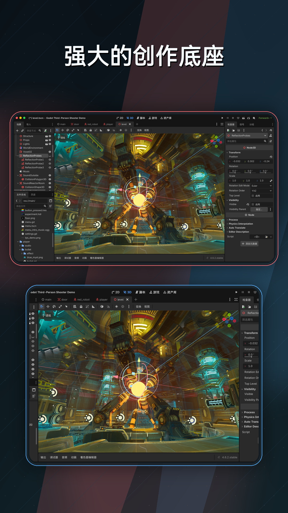The image size is (288, 513).
Task: Add new scene tab plus in lower editor
Action: coord(136,300)
